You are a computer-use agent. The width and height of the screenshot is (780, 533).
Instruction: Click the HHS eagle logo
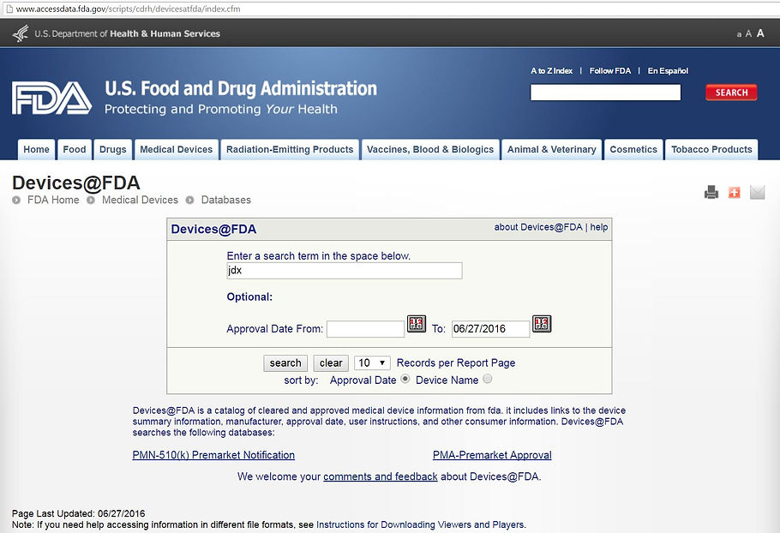pyautogui.click(x=21, y=33)
